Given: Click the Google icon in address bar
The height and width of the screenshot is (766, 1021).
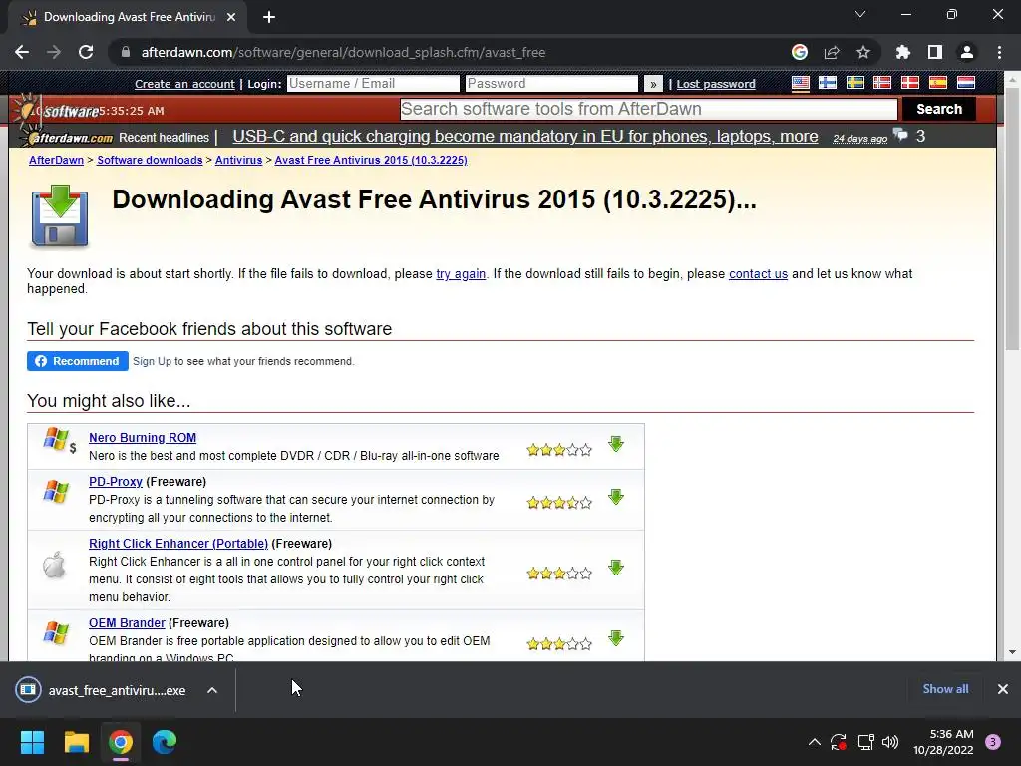Looking at the screenshot, I should point(800,52).
